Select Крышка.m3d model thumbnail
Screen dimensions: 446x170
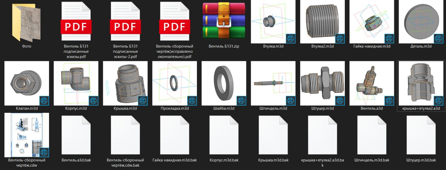point(126,83)
